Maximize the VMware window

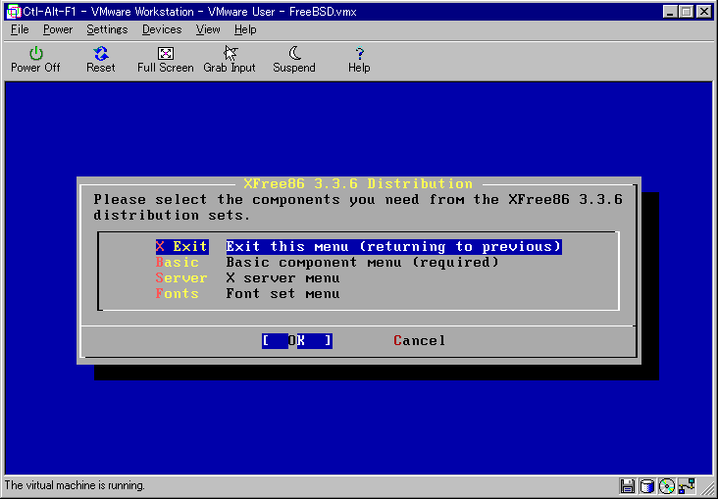click(686, 12)
